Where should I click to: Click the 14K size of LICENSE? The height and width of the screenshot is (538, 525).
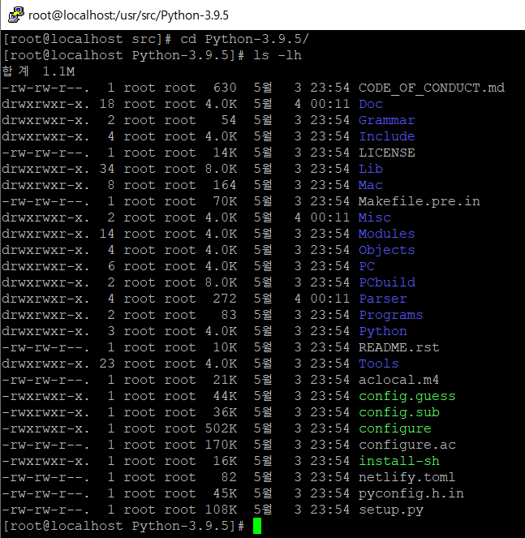pos(225,153)
